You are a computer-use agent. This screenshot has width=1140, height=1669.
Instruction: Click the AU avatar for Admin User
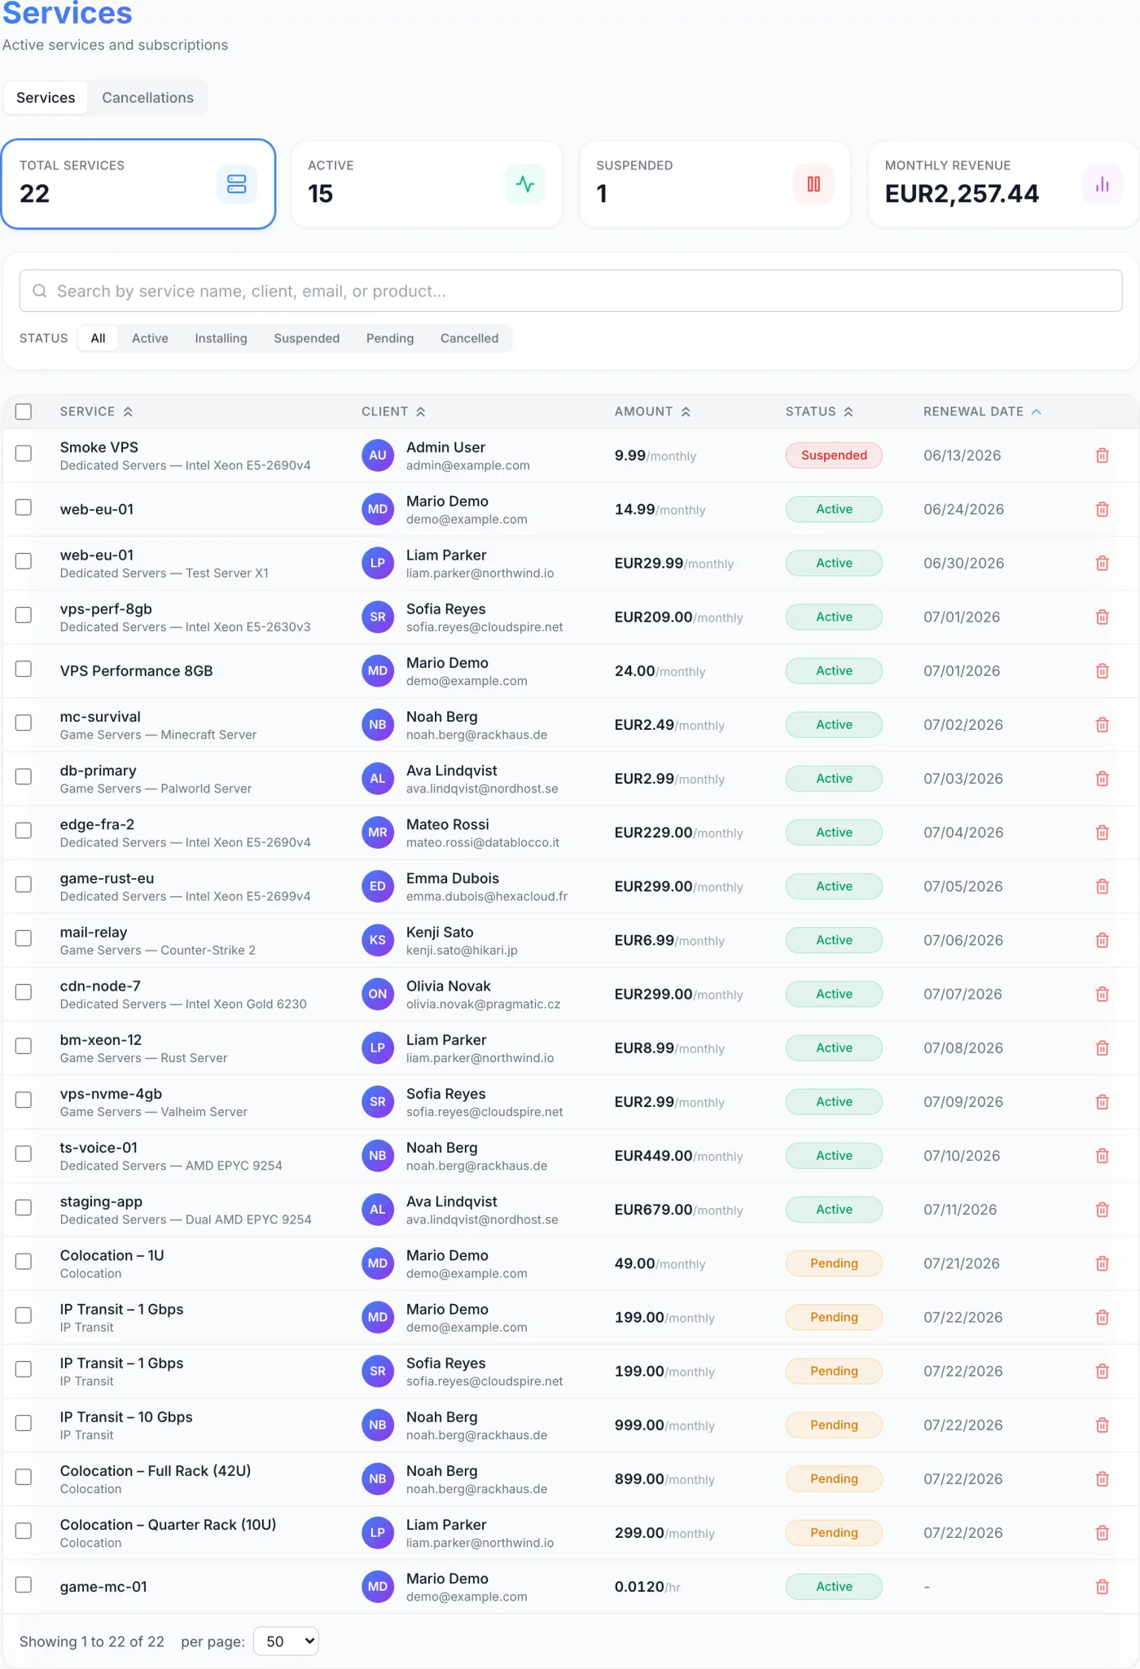pos(378,455)
